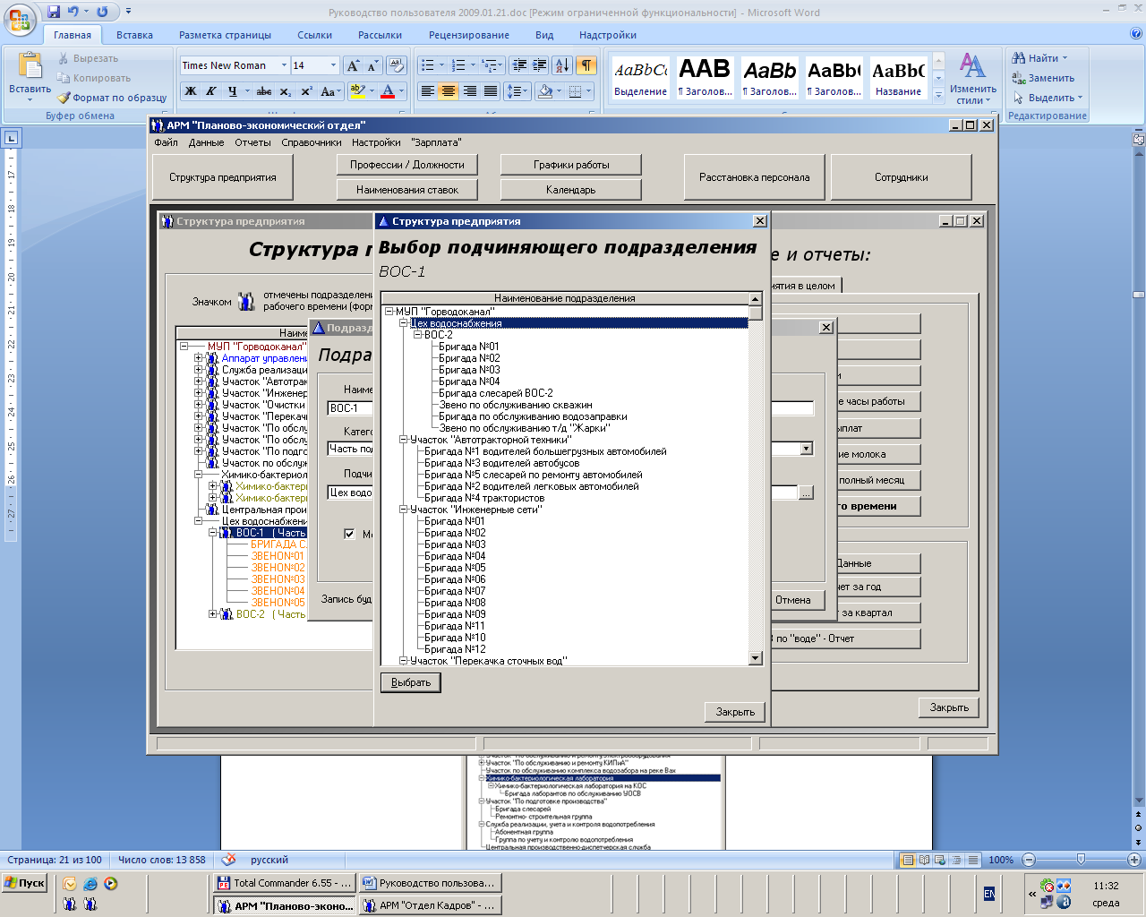This screenshot has height=917, width=1146.
Task: Click the Word zoom slider handle
Action: point(1081,860)
